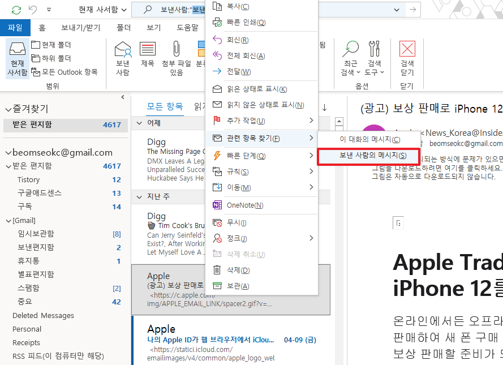Collapse the [Gmail] folder group

(x=8, y=221)
